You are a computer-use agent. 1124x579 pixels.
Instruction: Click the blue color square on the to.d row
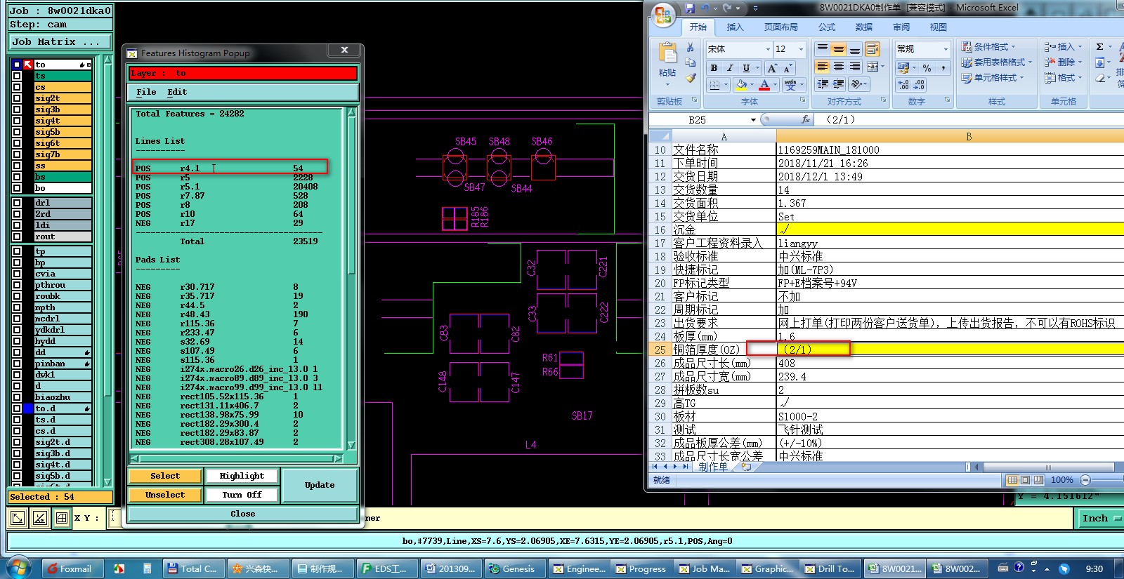28,408
